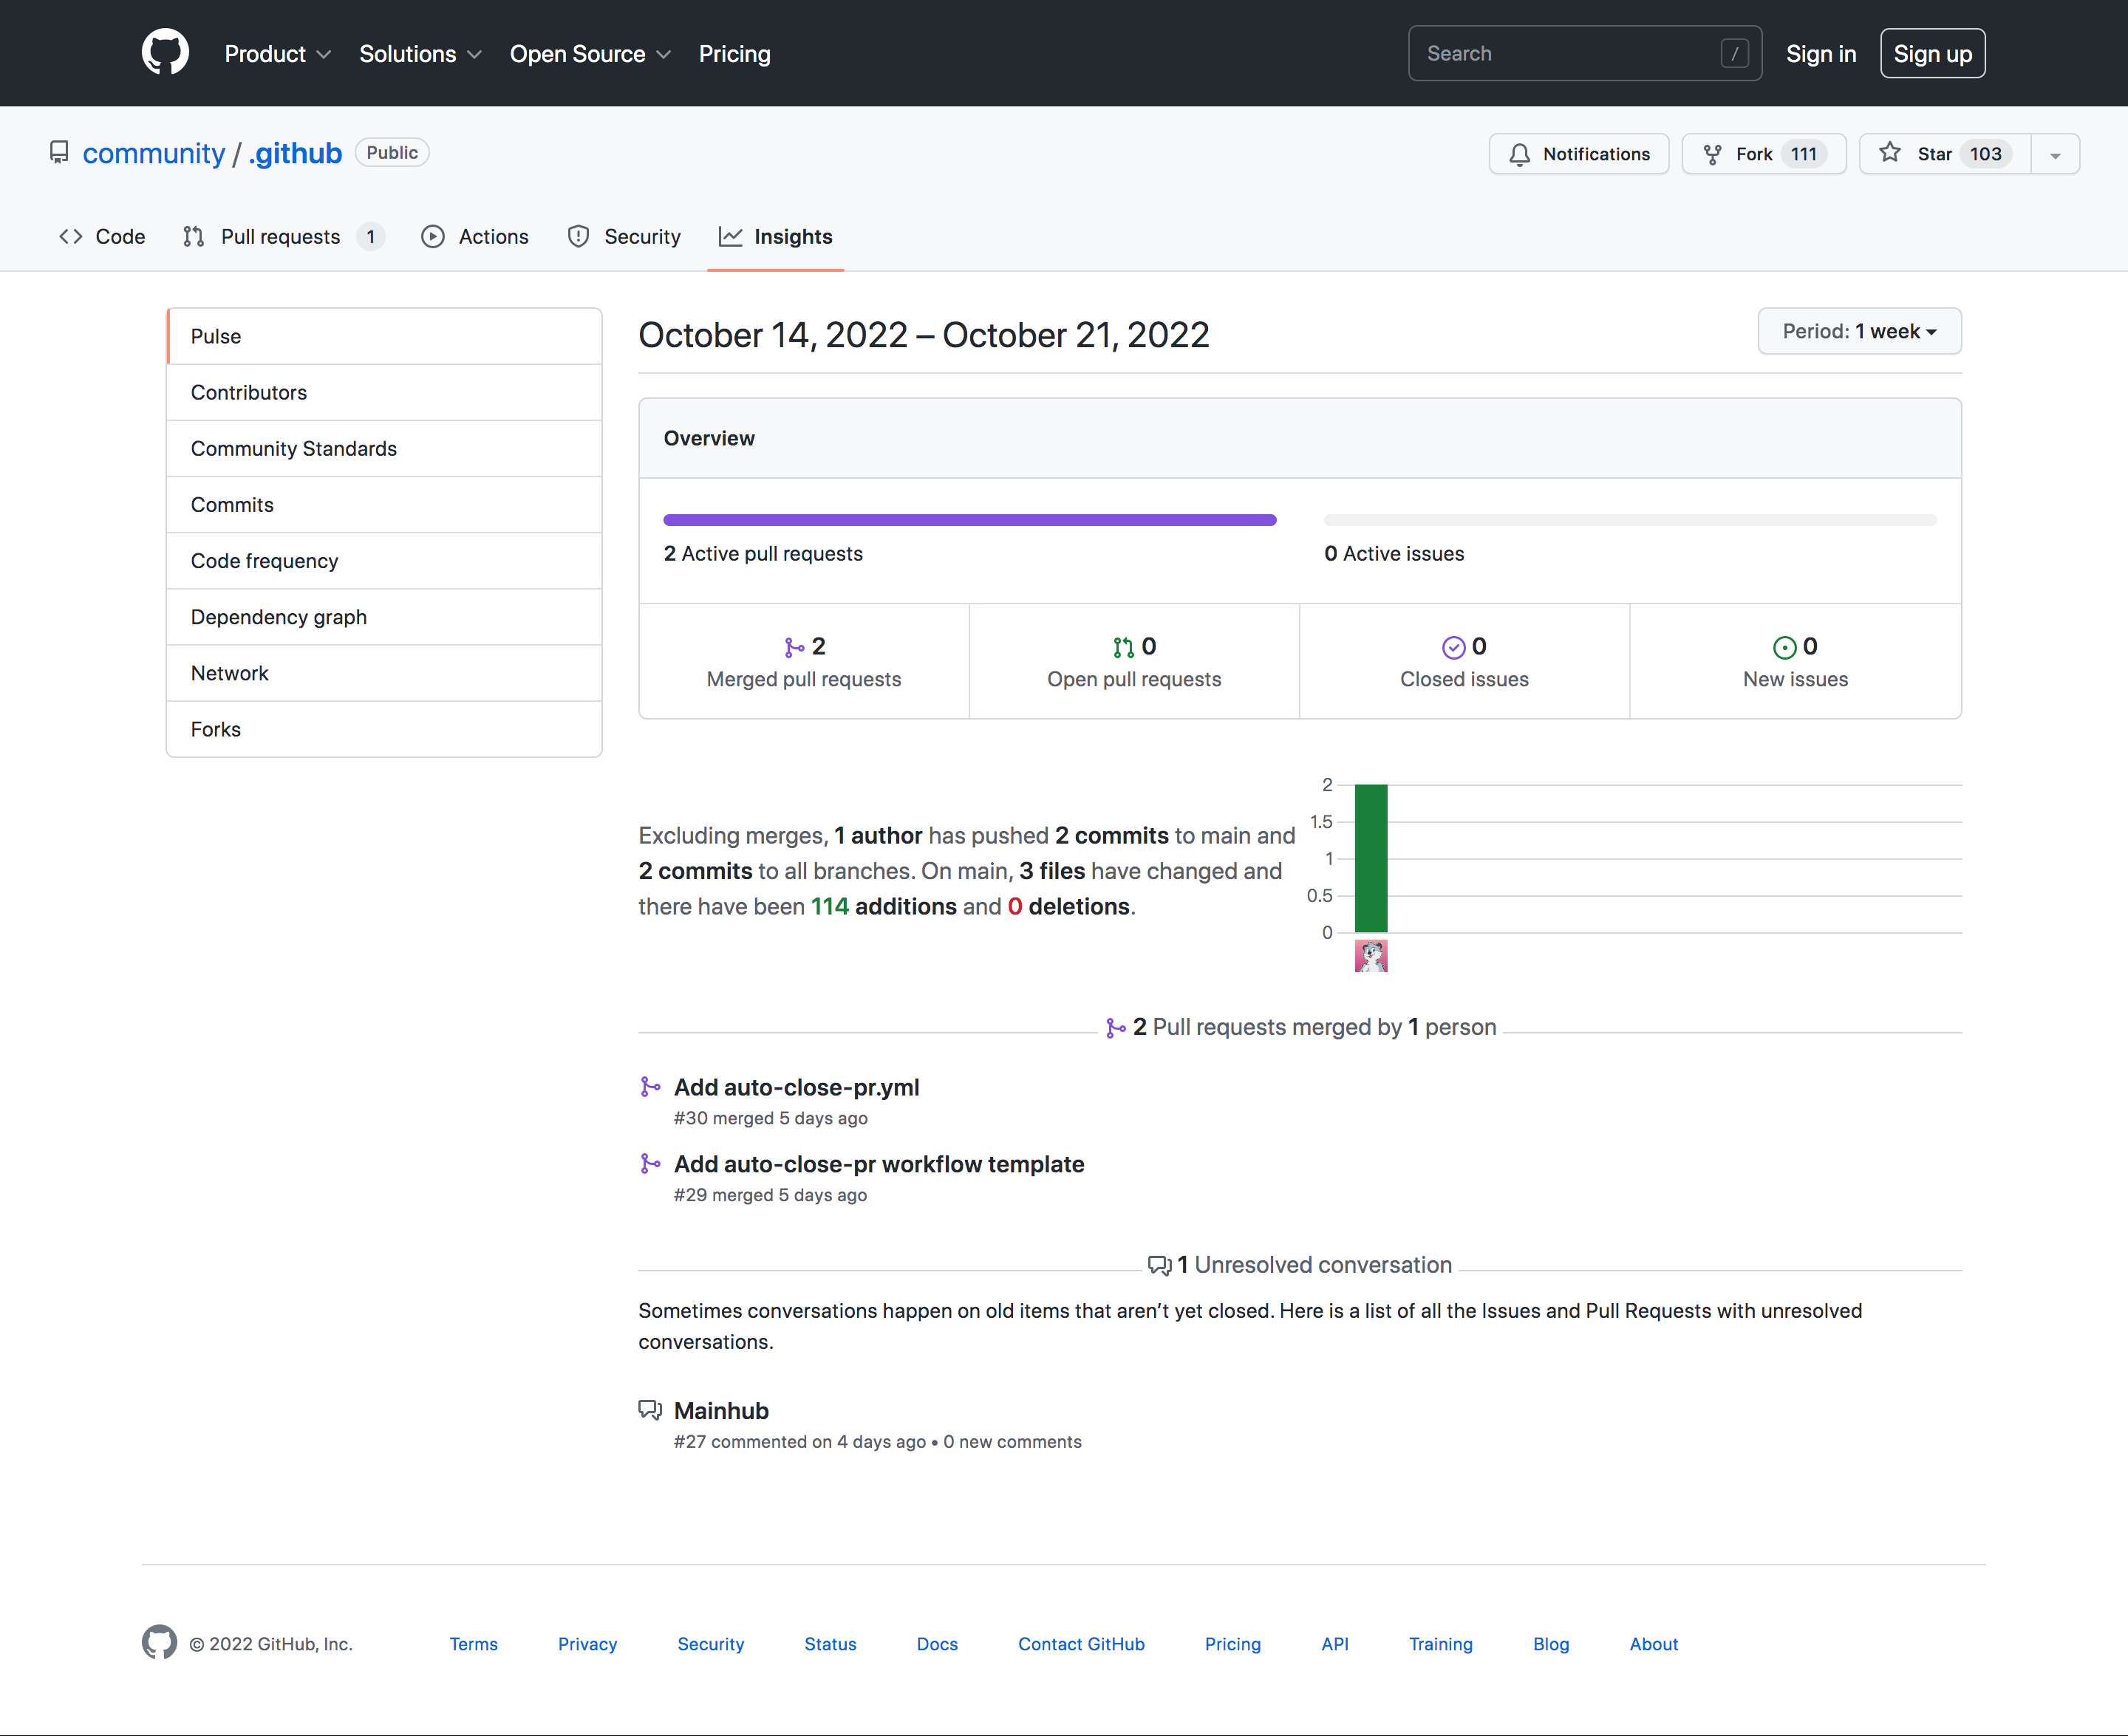The height and width of the screenshot is (1736, 2128).
Task: Click the closed issues check icon
Action: 1454,648
